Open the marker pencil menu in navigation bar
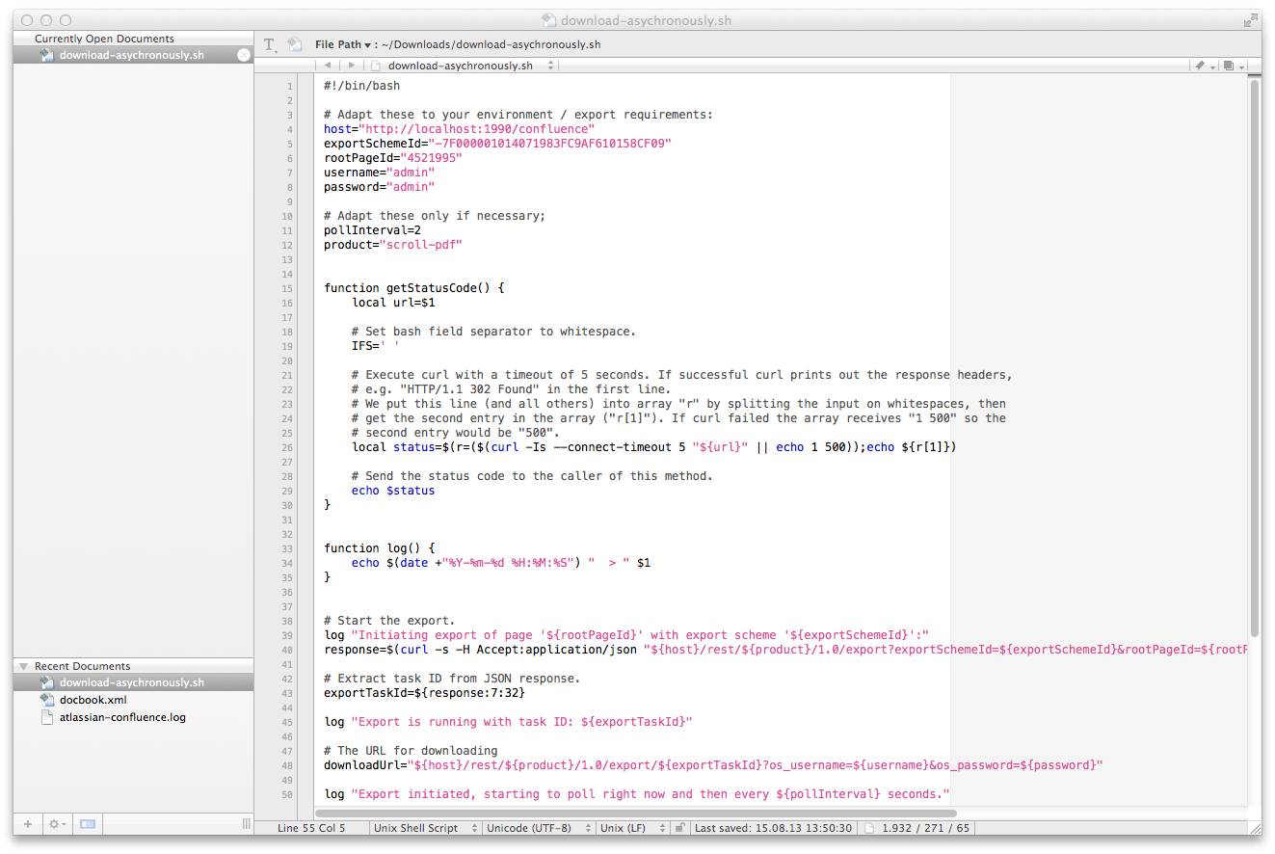 [1202, 66]
